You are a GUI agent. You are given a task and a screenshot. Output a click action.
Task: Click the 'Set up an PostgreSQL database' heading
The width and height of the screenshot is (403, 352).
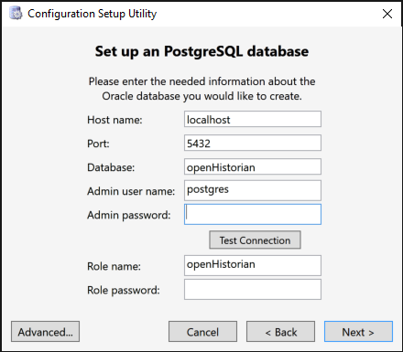click(201, 51)
